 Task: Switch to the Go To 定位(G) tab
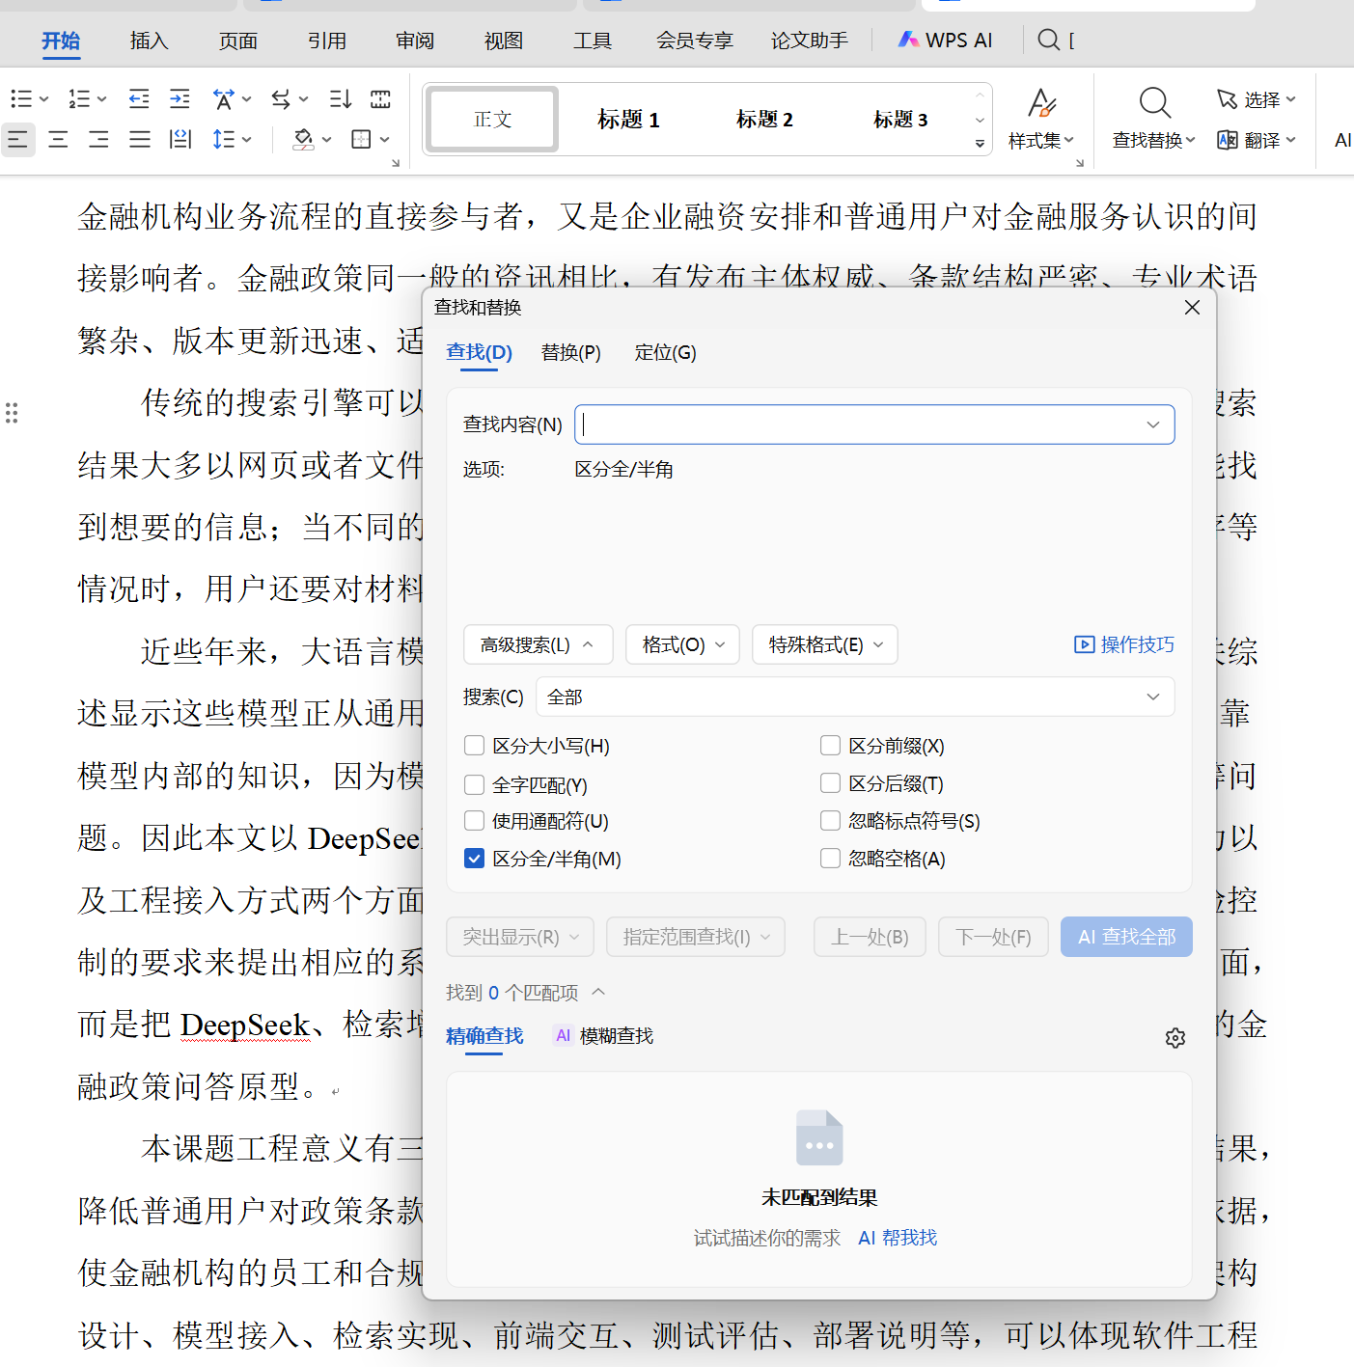(x=665, y=352)
